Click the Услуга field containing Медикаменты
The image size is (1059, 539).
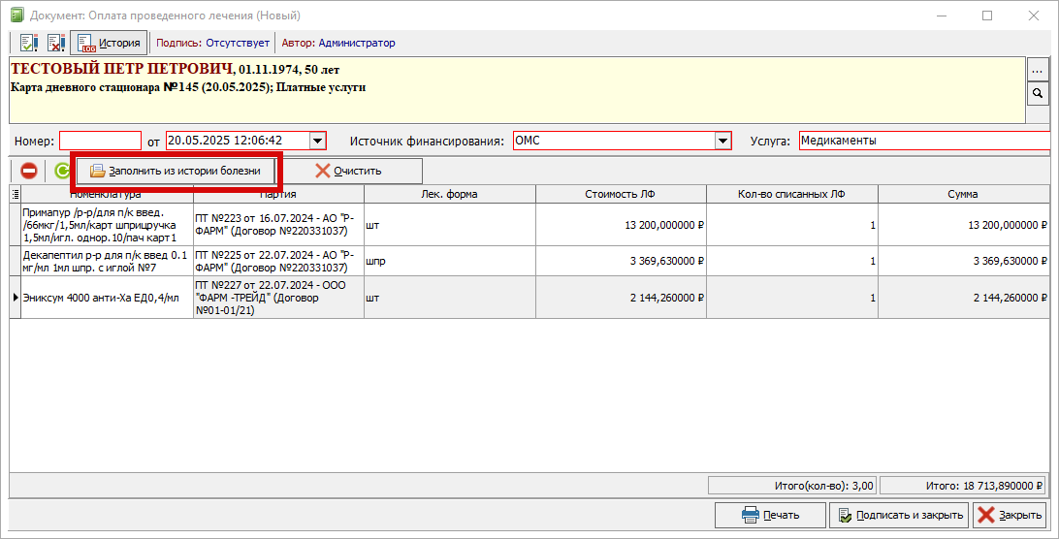pyautogui.click(x=924, y=141)
